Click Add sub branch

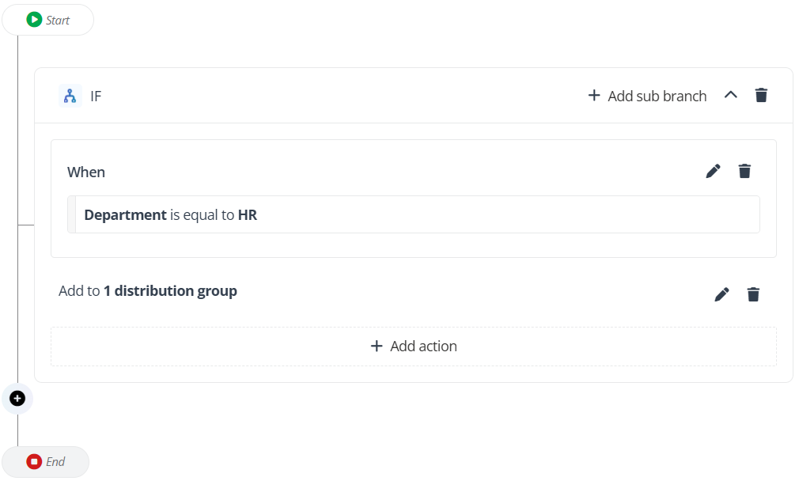coord(647,95)
